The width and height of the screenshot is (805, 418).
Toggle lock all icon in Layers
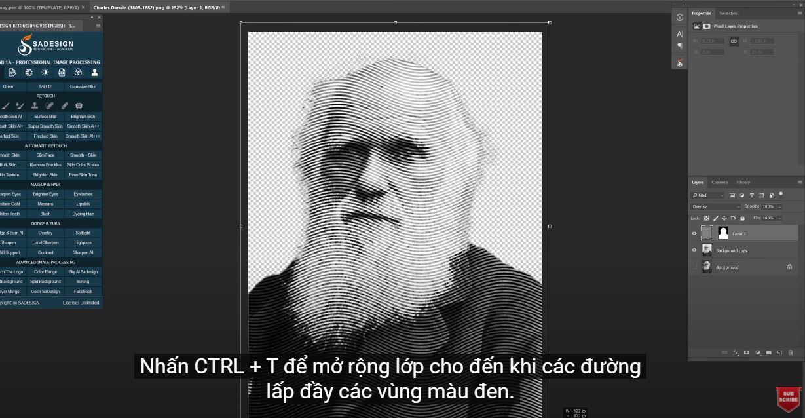coord(742,218)
